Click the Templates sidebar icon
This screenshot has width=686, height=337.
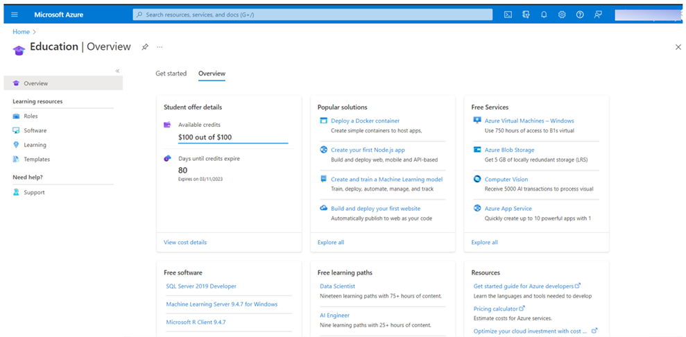(x=16, y=159)
